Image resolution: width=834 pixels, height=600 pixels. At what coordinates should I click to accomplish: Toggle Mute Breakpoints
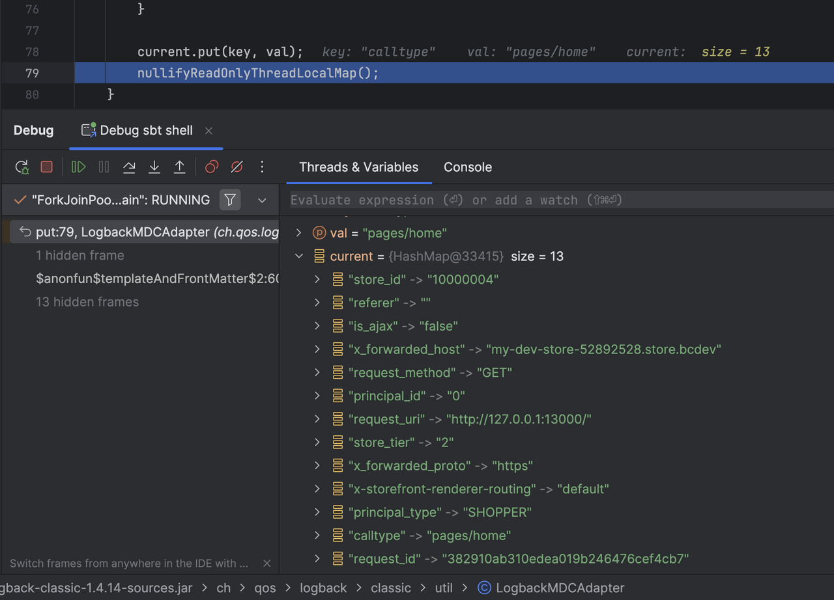click(237, 167)
